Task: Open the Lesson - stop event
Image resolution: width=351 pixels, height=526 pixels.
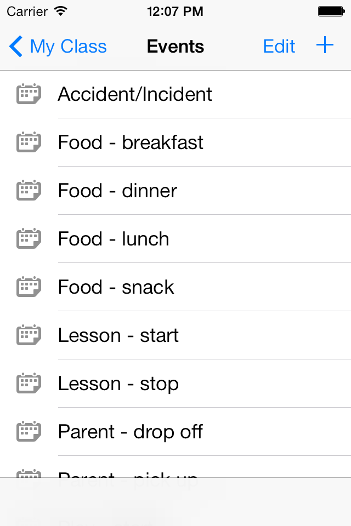Action: pyautogui.click(x=175, y=384)
